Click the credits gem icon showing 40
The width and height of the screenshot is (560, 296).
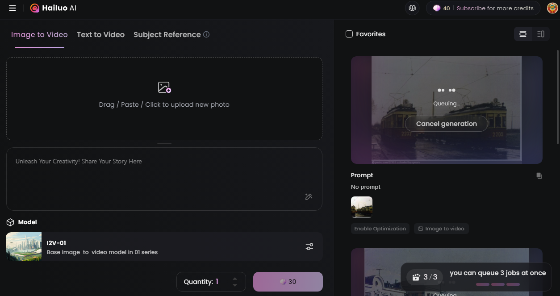pos(437,8)
